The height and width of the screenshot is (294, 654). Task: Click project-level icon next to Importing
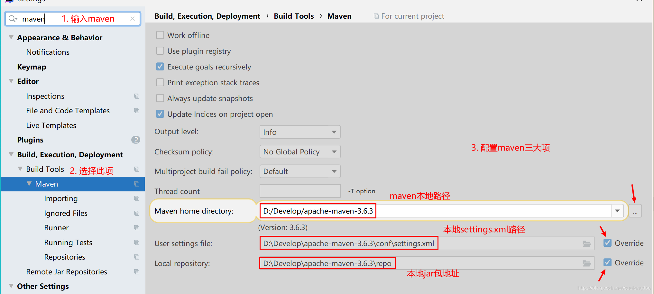click(x=136, y=198)
